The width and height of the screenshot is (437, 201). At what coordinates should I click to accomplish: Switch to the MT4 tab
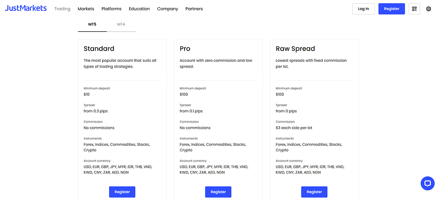click(121, 24)
